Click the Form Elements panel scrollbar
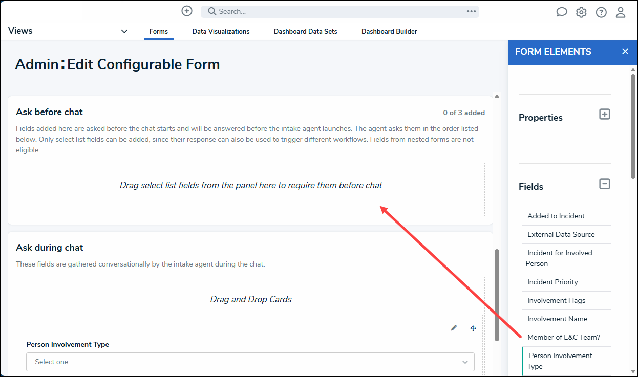This screenshot has height=377, width=638. pyautogui.click(x=633, y=126)
